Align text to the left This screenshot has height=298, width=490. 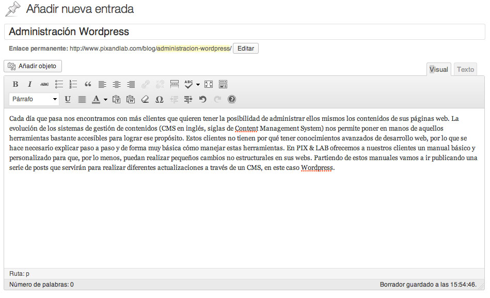[102, 84]
